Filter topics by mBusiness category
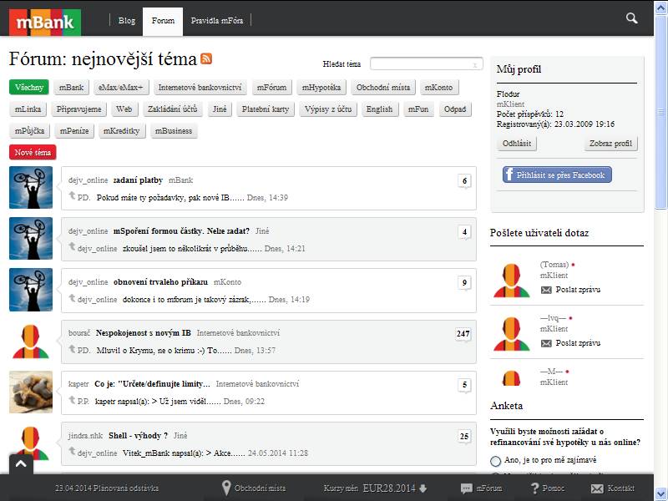Image resolution: width=668 pixels, height=501 pixels. (x=174, y=131)
